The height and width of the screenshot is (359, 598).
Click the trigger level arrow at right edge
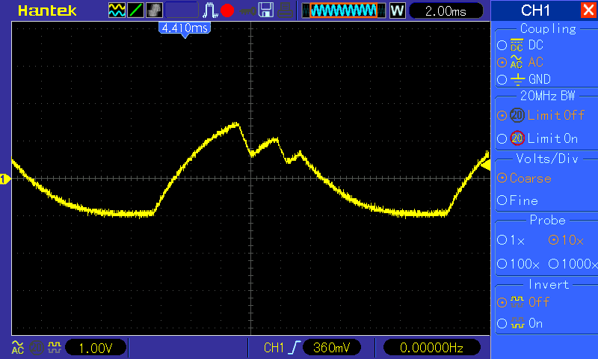click(485, 165)
